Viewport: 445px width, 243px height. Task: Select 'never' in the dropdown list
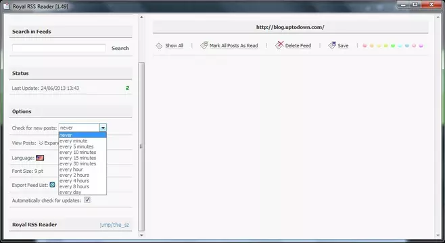(x=83, y=135)
